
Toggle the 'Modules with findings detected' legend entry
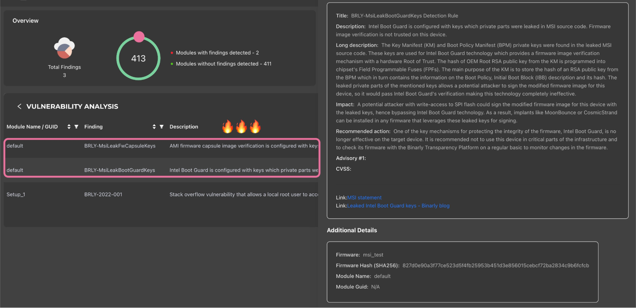pos(217,52)
